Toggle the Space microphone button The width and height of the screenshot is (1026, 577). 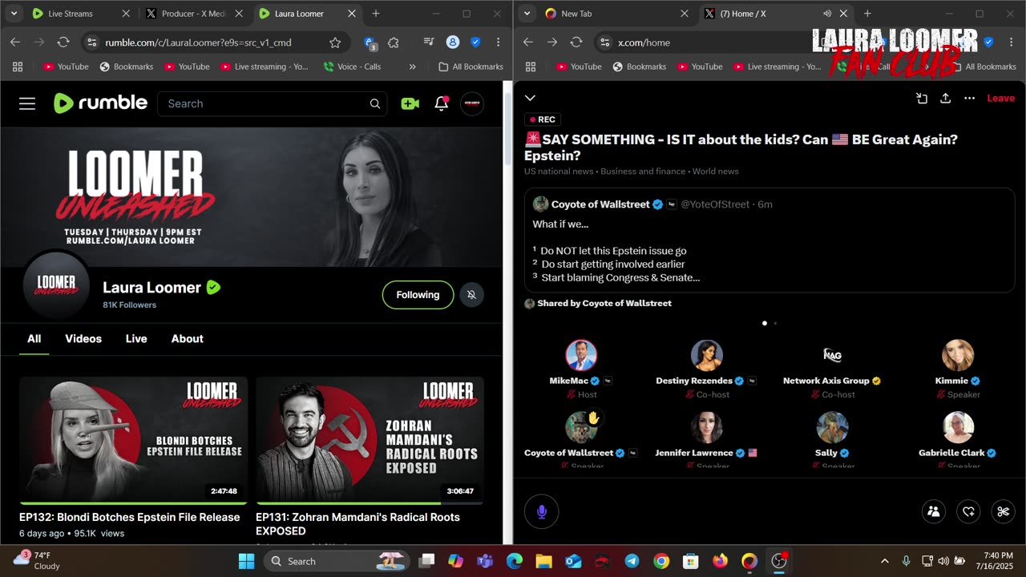click(541, 511)
